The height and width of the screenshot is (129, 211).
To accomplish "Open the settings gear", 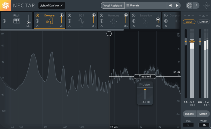I will pyautogui.click(x=189, y=5).
